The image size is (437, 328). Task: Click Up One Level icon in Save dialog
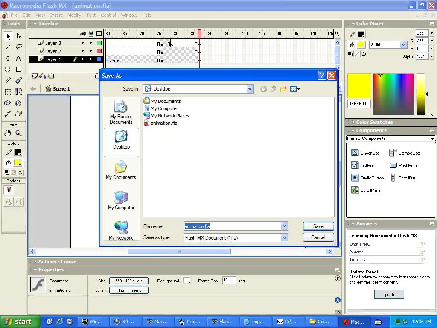274,89
